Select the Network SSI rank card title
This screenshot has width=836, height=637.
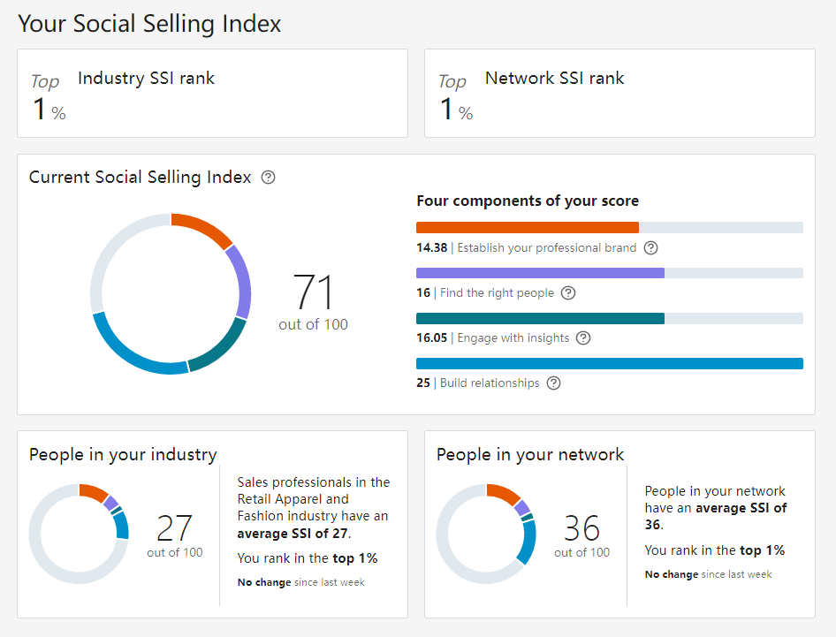click(x=554, y=78)
